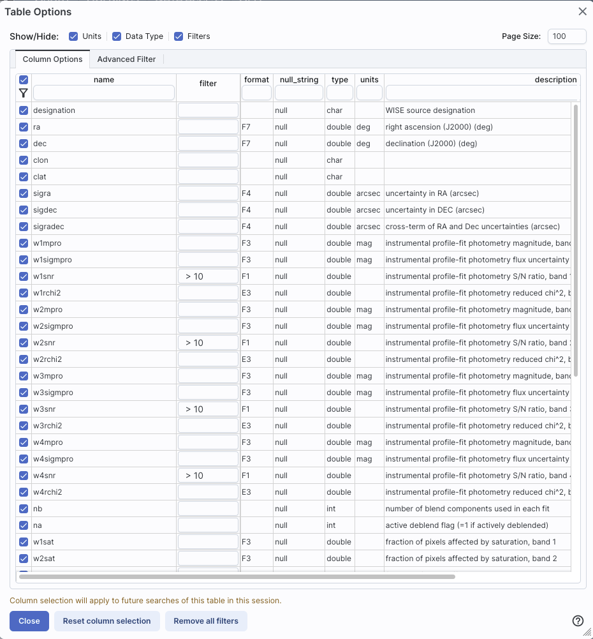
Task: Toggle the Units checkbox
Action: click(73, 36)
